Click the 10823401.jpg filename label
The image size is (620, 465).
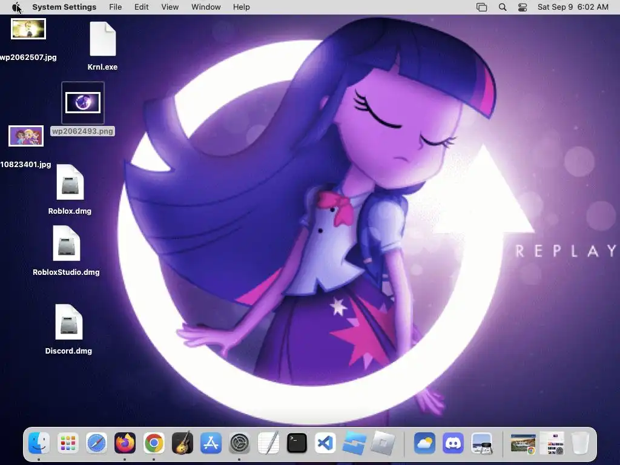[x=25, y=165]
